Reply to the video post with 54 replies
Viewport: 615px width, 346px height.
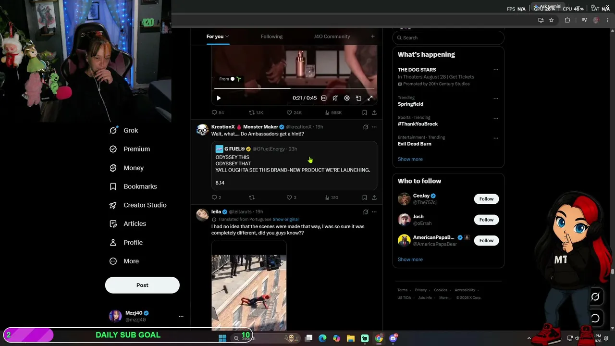point(218,112)
